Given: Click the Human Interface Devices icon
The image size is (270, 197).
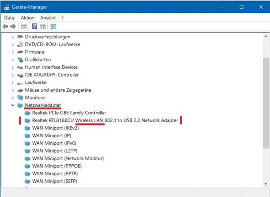Looking at the screenshot, I should click(x=20, y=67).
